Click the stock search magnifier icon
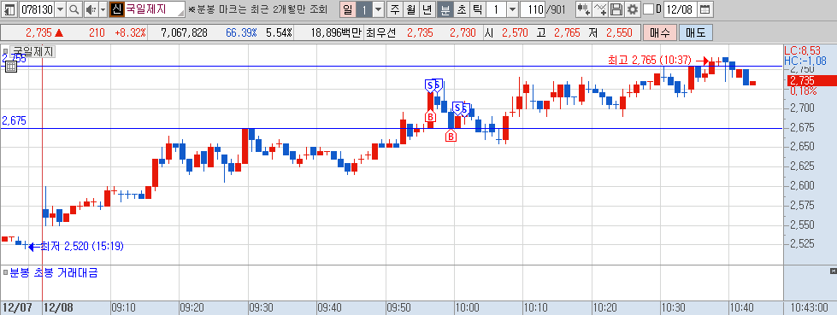 tap(74, 9)
